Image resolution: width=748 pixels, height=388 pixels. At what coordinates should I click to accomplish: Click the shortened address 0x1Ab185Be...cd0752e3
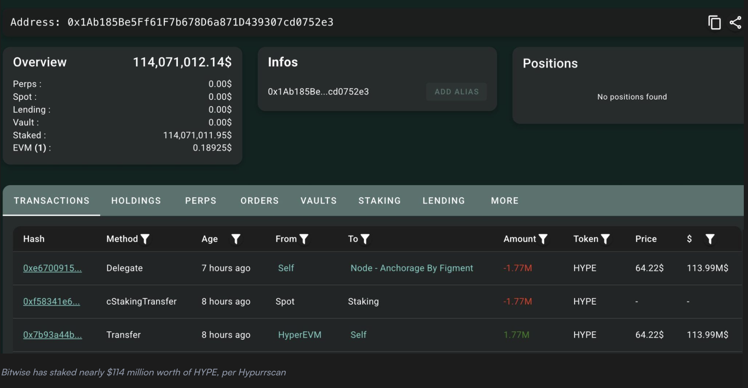coord(318,92)
